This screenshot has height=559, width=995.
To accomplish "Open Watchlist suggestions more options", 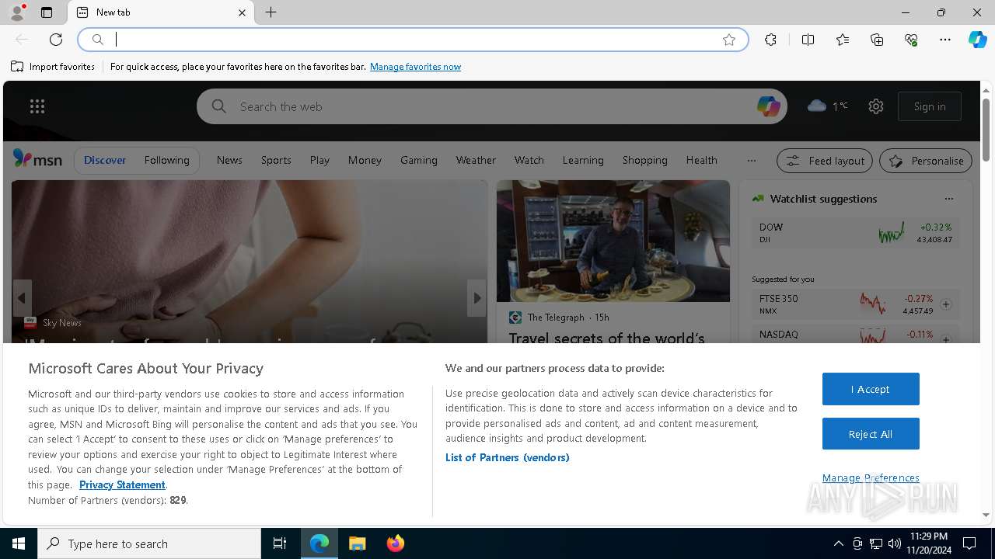I will point(948,199).
